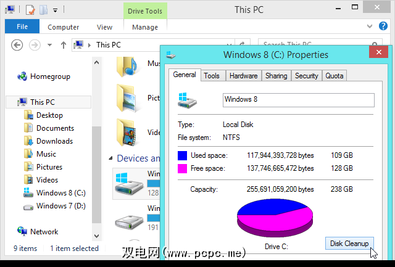This screenshot has width=395, height=267.
Task: Select the Windows 8 drive large icon
Action: point(129,184)
